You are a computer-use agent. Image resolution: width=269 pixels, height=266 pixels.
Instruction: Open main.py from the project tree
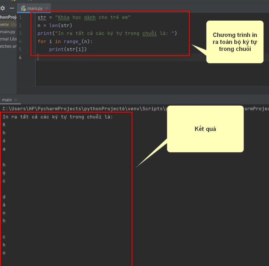(8, 32)
